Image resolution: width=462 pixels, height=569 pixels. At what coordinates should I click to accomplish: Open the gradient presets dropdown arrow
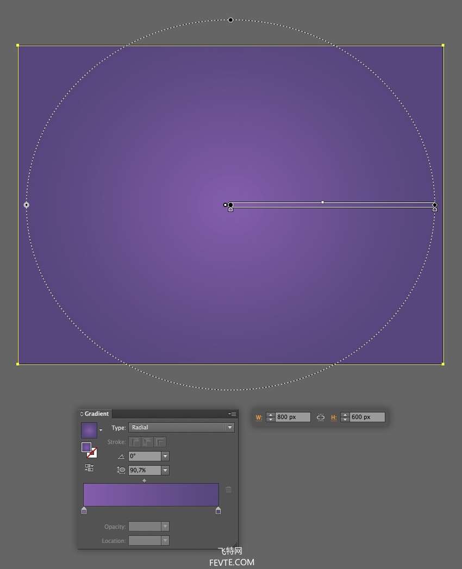click(x=101, y=430)
